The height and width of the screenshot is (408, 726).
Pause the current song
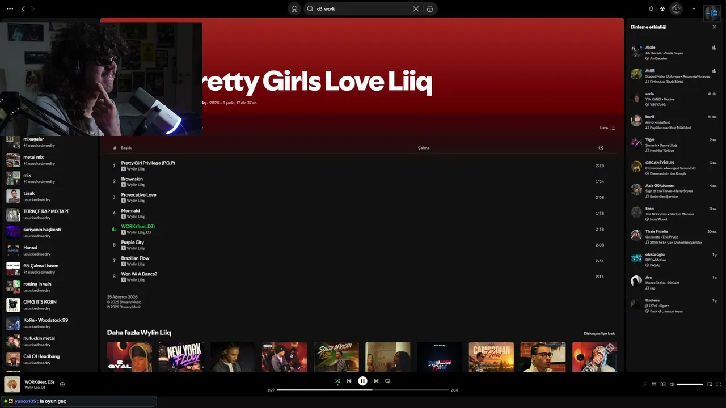pyautogui.click(x=362, y=381)
